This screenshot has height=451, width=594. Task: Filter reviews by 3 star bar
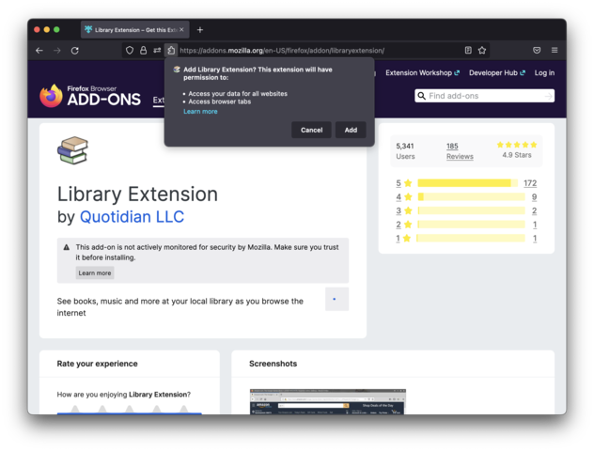tap(471, 210)
